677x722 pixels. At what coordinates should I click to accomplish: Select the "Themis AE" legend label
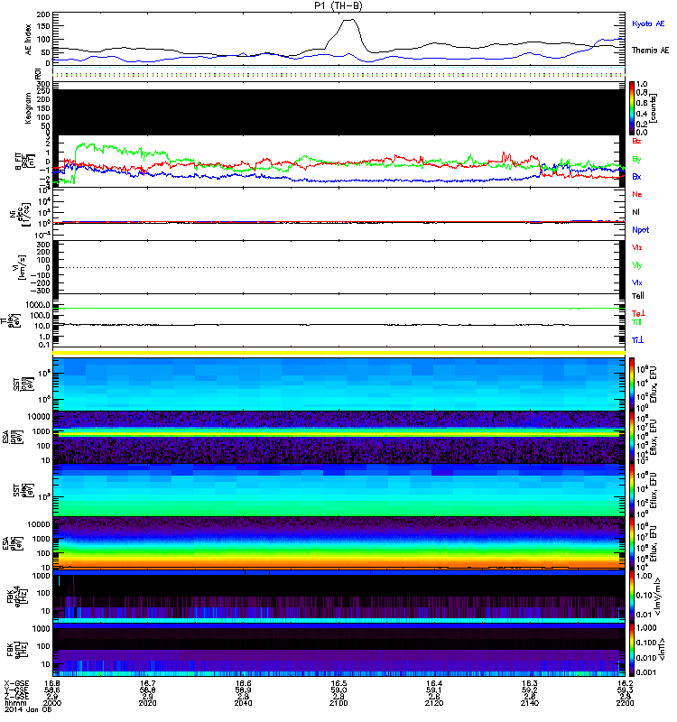(650, 51)
